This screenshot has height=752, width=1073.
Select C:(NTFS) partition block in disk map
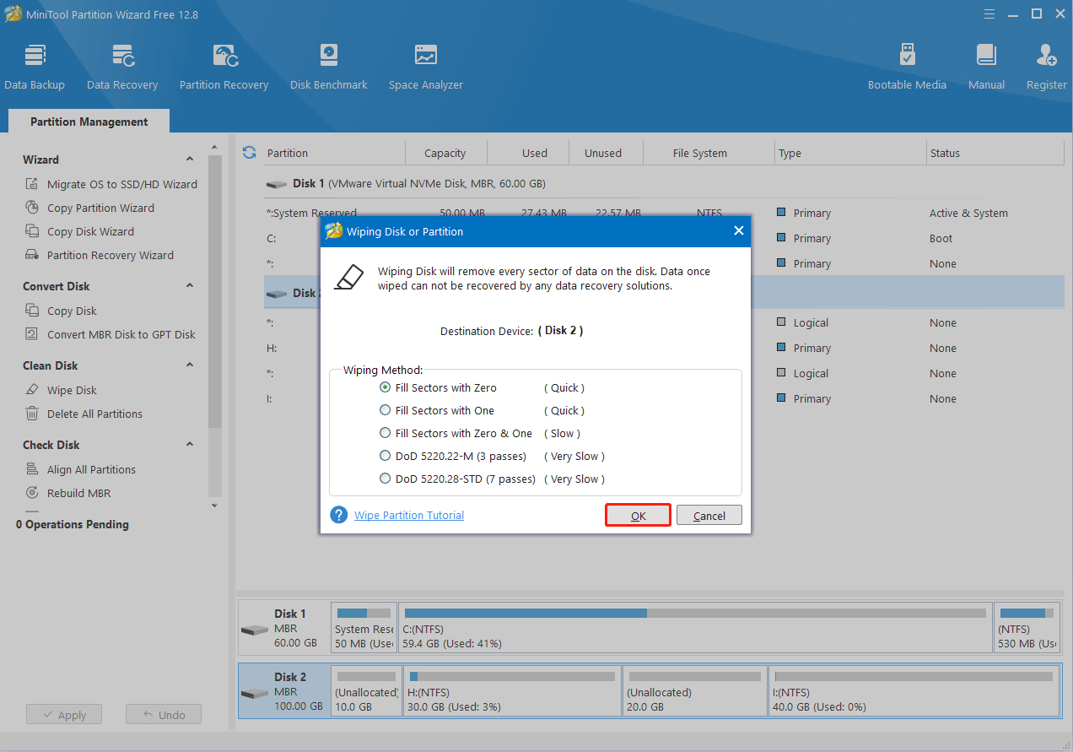click(x=695, y=628)
